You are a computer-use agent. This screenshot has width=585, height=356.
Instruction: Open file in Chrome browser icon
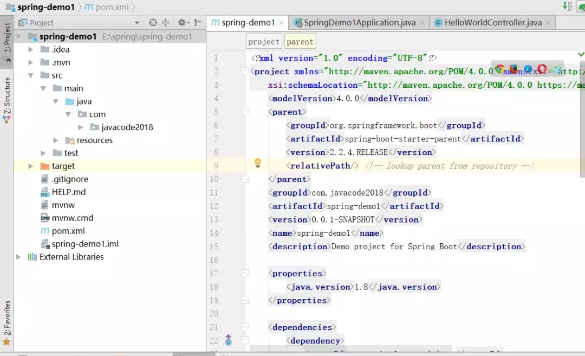[500, 69]
